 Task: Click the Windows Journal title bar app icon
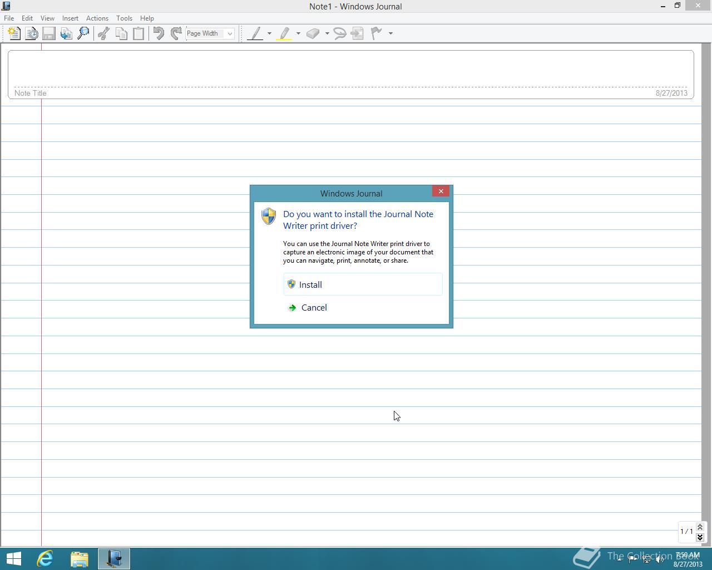[x=6, y=6]
